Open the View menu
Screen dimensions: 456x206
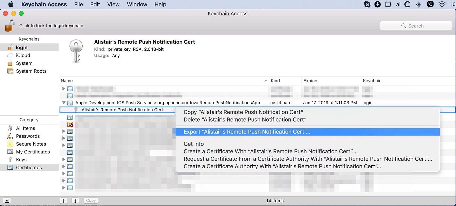pyautogui.click(x=113, y=4)
